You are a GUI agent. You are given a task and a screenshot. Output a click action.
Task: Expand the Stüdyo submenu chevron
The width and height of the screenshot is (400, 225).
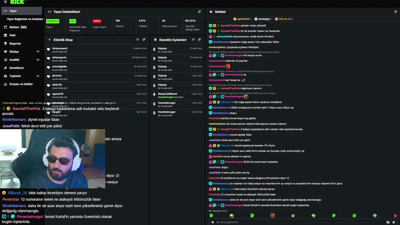coord(38,52)
